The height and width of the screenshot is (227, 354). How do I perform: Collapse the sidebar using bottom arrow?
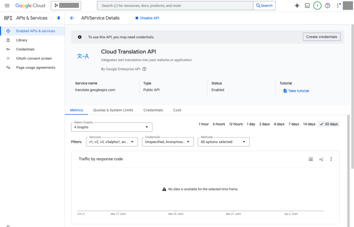click(x=8, y=225)
